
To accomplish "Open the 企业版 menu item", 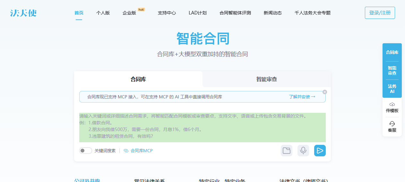I will (129, 13).
